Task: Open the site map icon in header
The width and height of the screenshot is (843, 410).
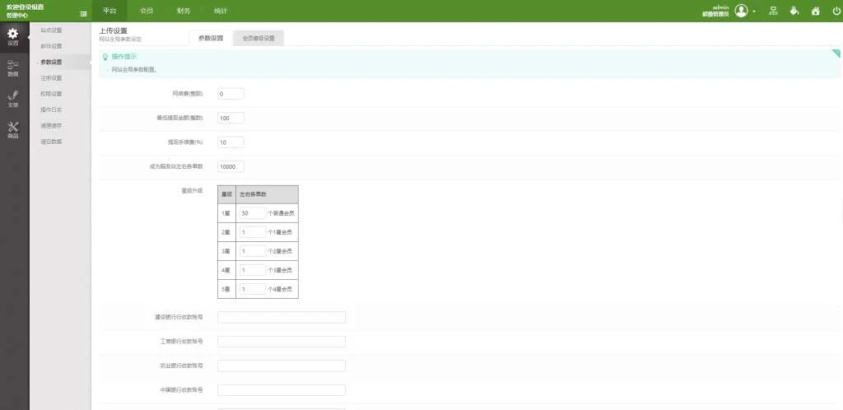Action: click(x=772, y=12)
